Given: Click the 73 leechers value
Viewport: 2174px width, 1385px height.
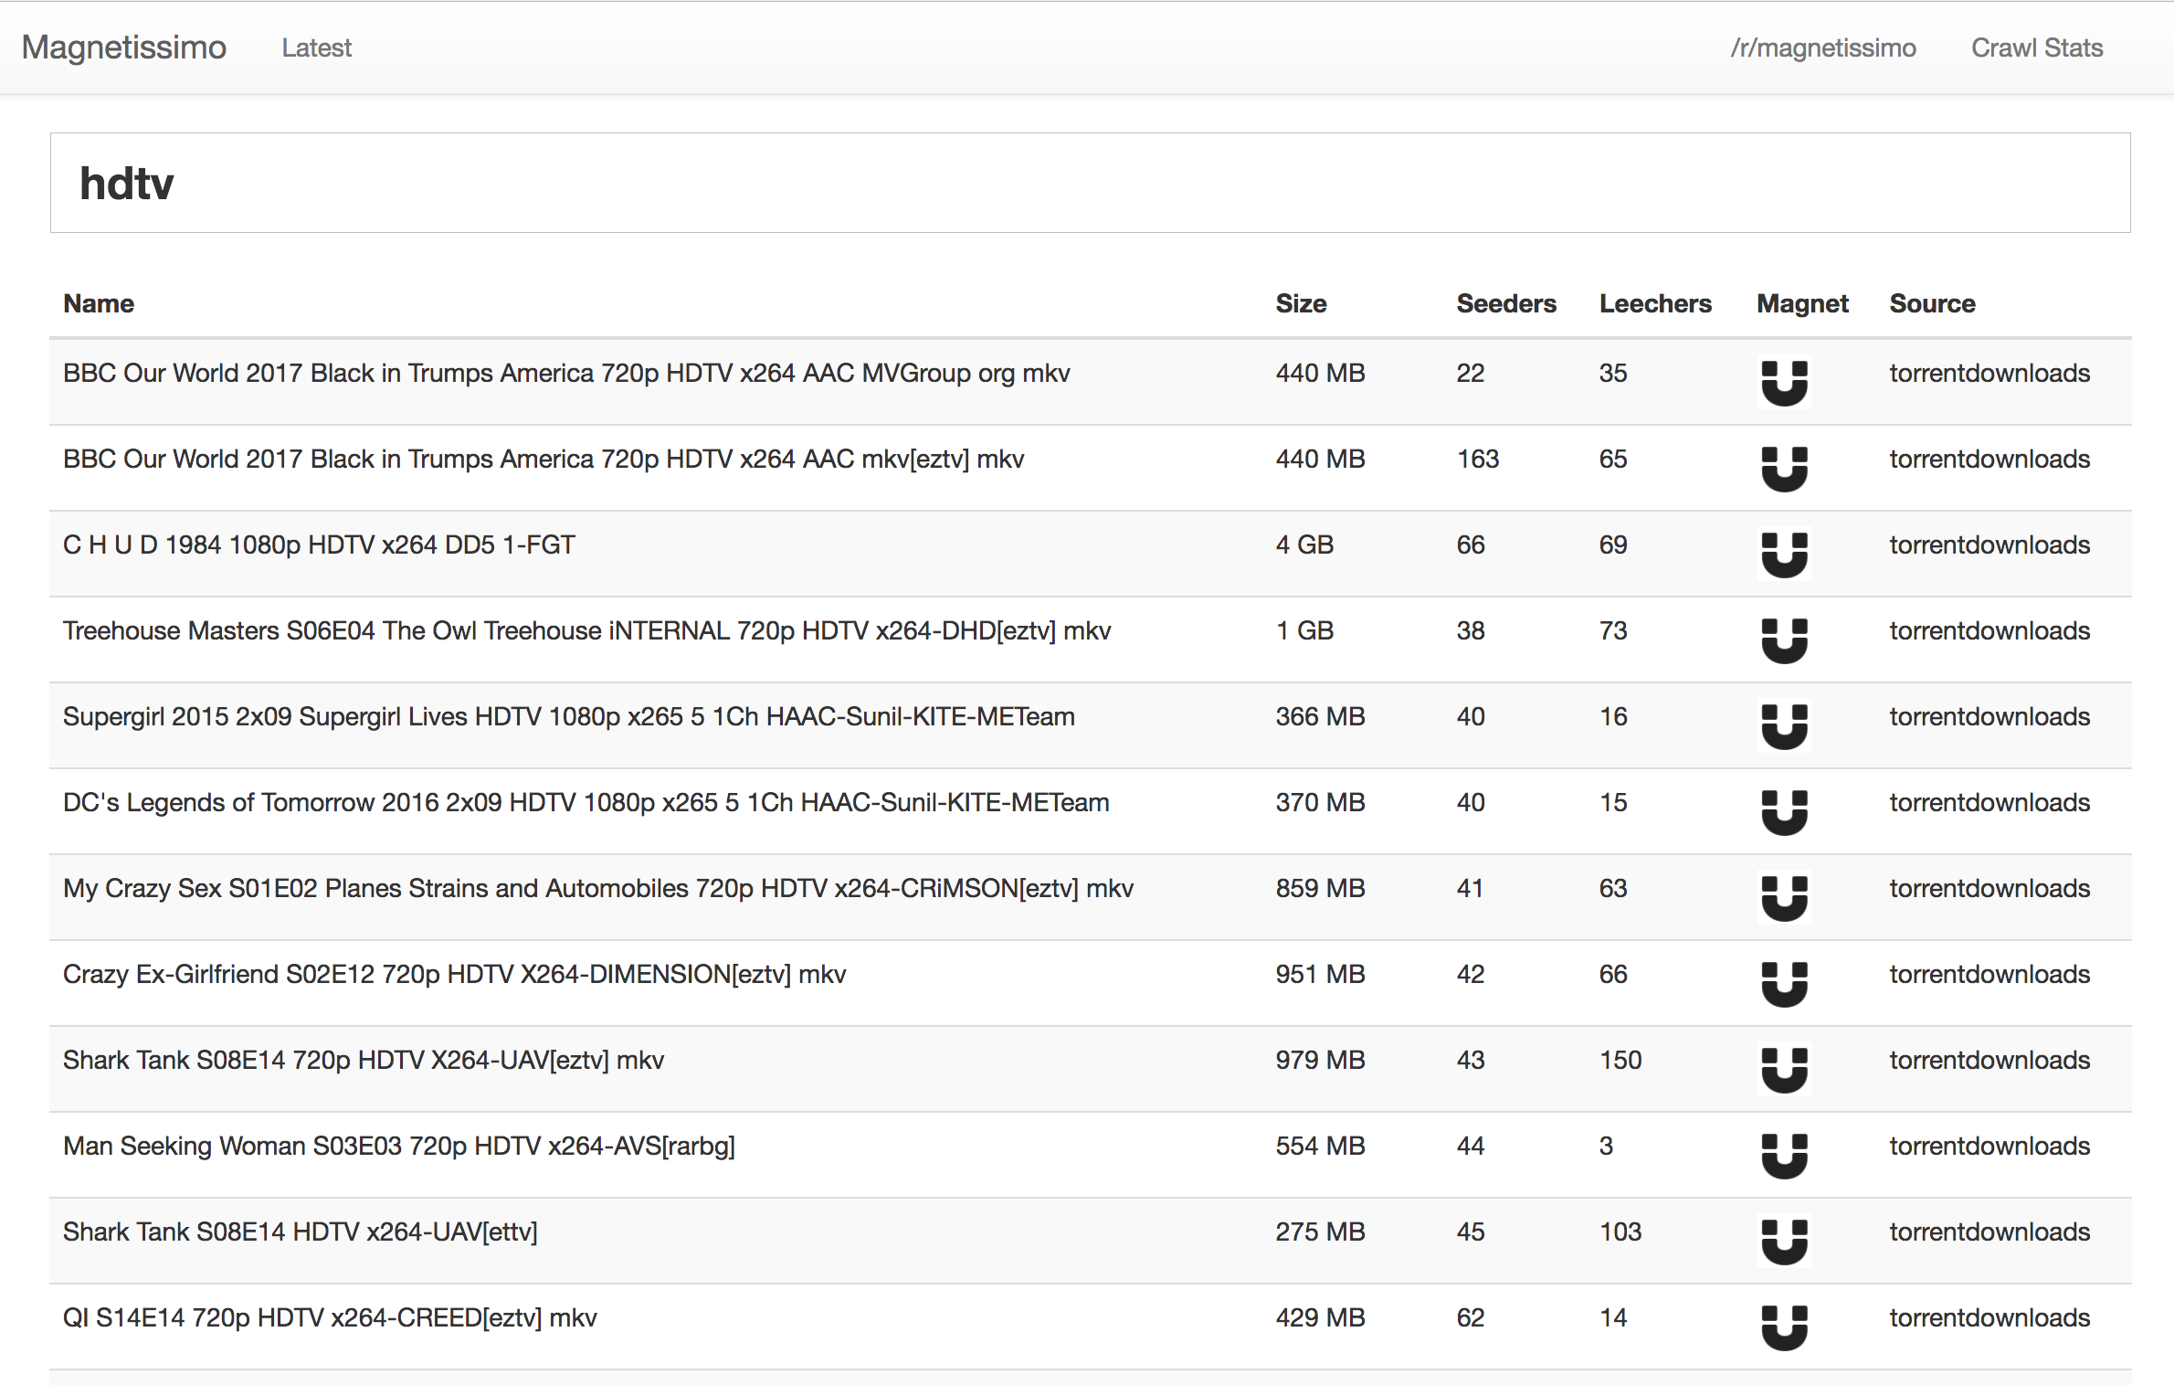Looking at the screenshot, I should tap(1613, 630).
